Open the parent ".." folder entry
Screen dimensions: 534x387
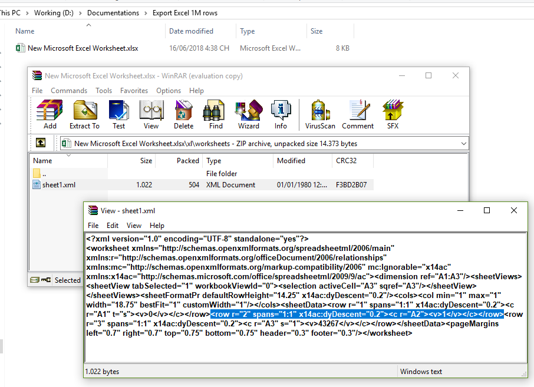[x=44, y=174]
